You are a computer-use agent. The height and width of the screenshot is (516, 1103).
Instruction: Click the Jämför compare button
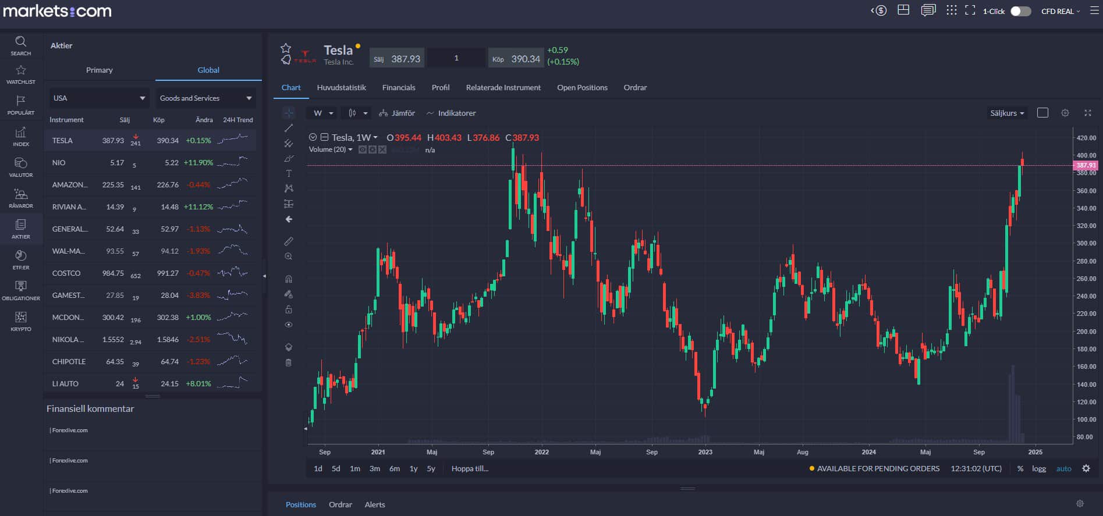pyautogui.click(x=397, y=113)
